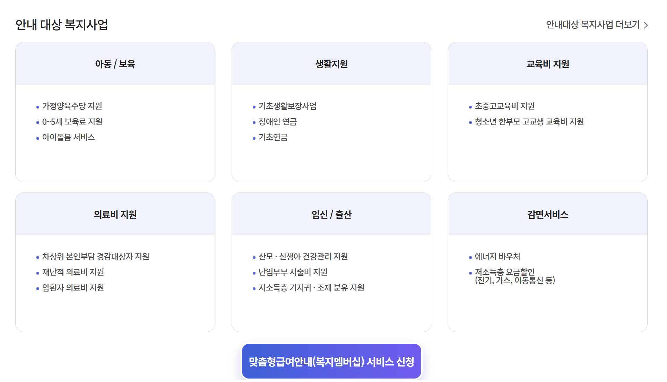Expand the chevron beside 더보기

(x=646, y=25)
